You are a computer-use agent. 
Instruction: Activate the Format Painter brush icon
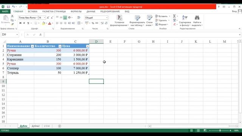[12, 24]
